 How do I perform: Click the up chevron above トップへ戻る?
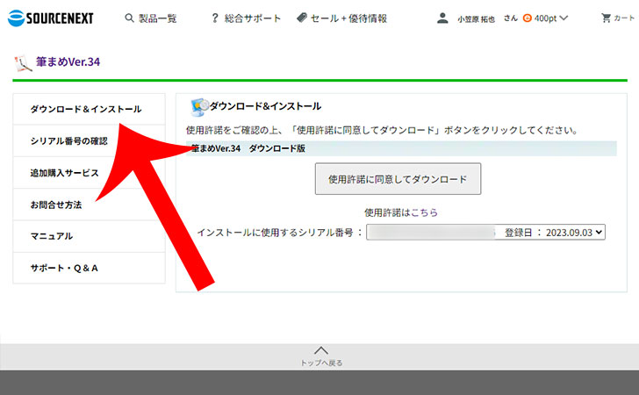coord(321,350)
